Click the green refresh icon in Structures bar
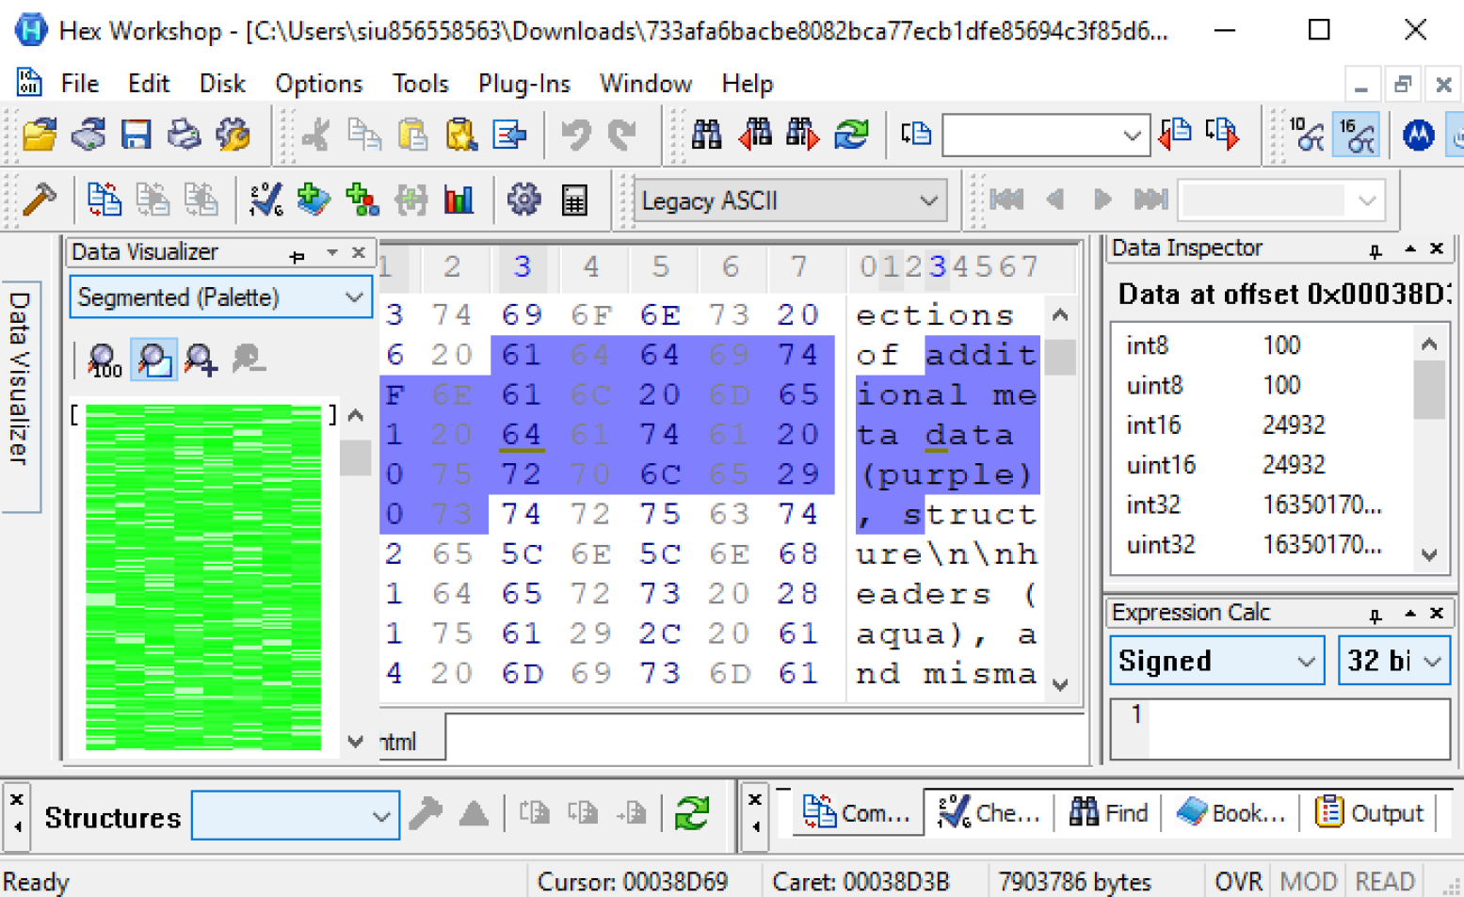Screen dimensions: 1464x897 (692, 813)
